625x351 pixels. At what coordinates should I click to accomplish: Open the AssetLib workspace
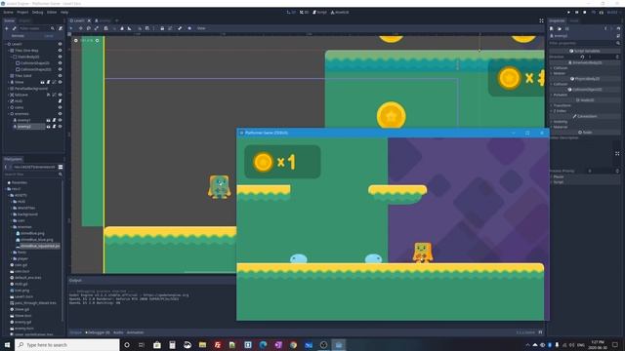click(340, 13)
